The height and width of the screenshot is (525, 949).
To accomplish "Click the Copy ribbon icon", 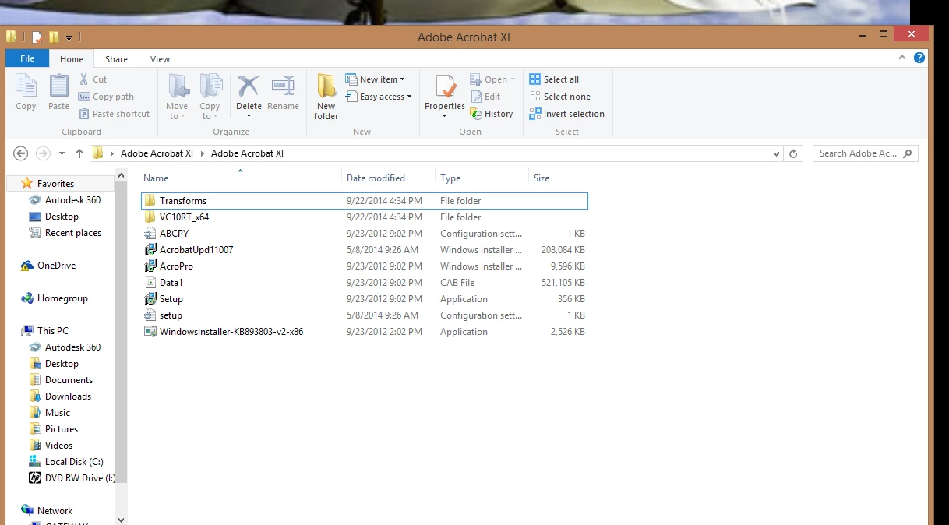I will (x=26, y=93).
